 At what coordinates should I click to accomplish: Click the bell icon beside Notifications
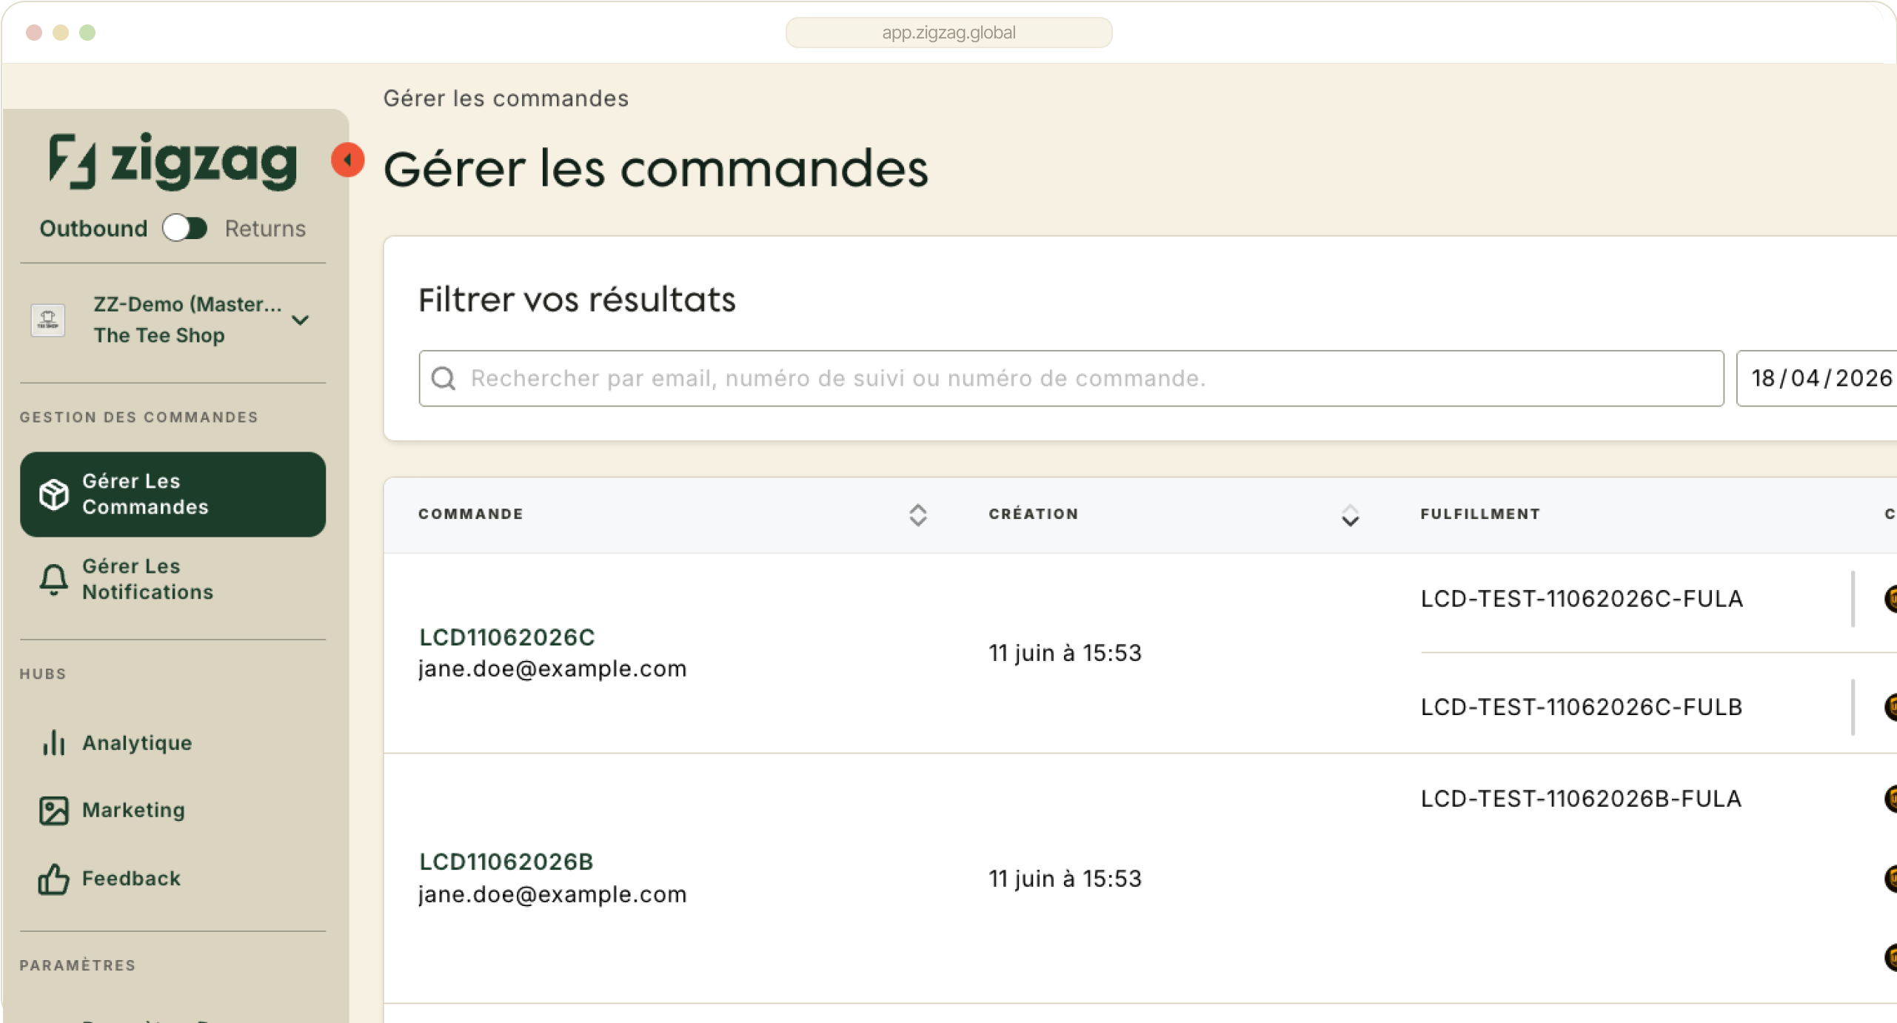click(53, 579)
